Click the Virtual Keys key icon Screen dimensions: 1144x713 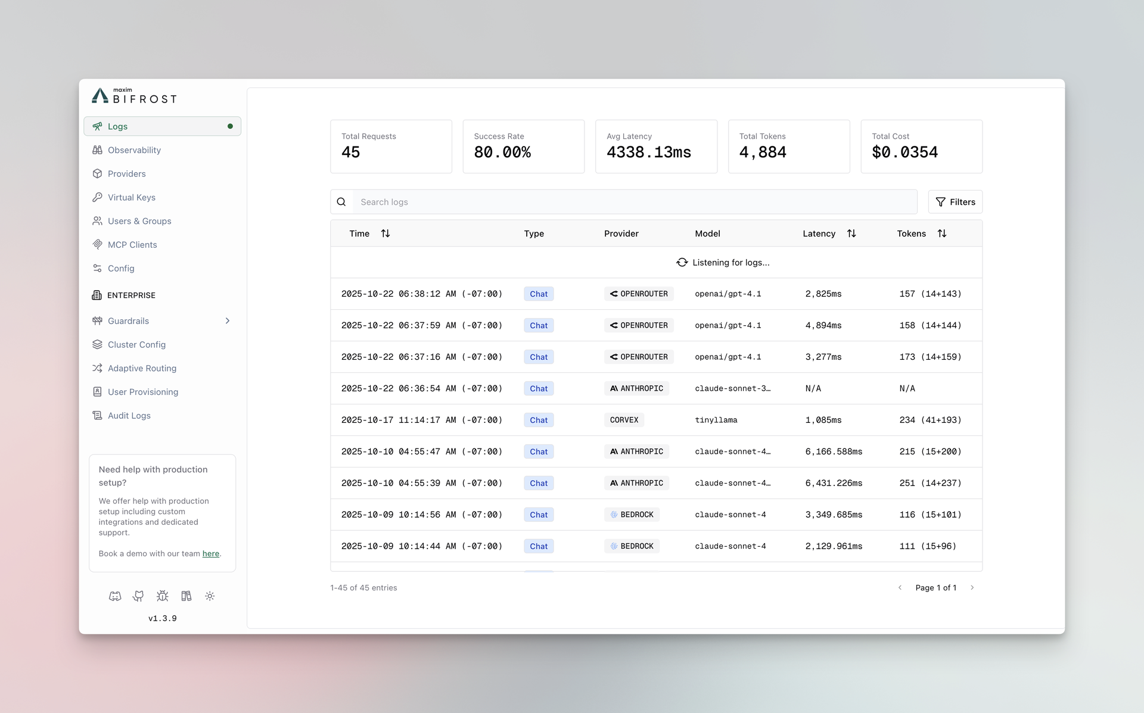pyautogui.click(x=97, y=197)
